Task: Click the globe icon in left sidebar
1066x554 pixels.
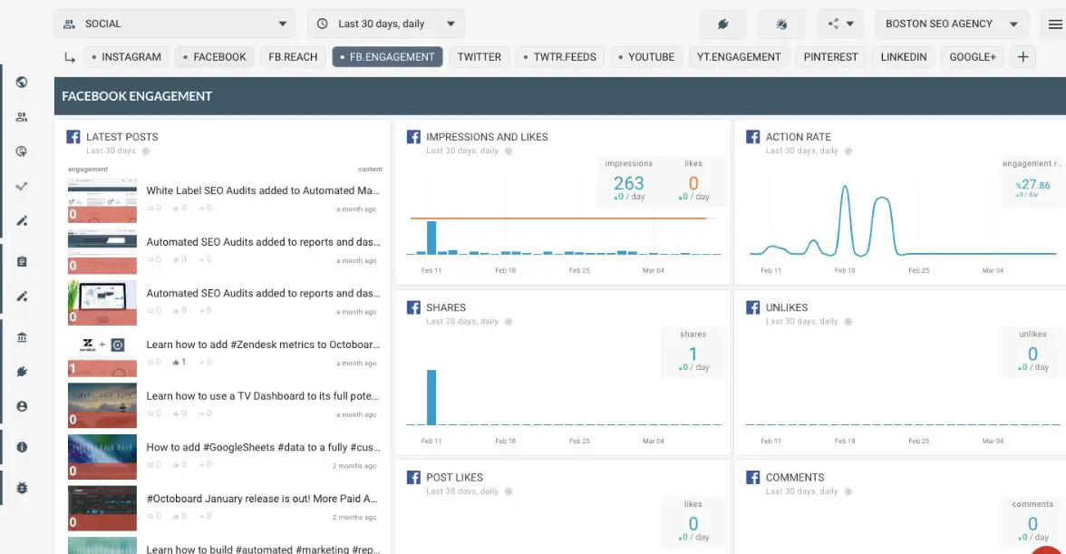Action: 22,83
